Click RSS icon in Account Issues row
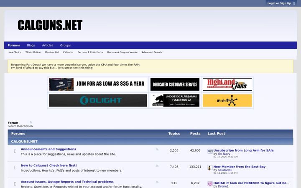The height and width of the screenshot is (188, 301). [158, 182]
